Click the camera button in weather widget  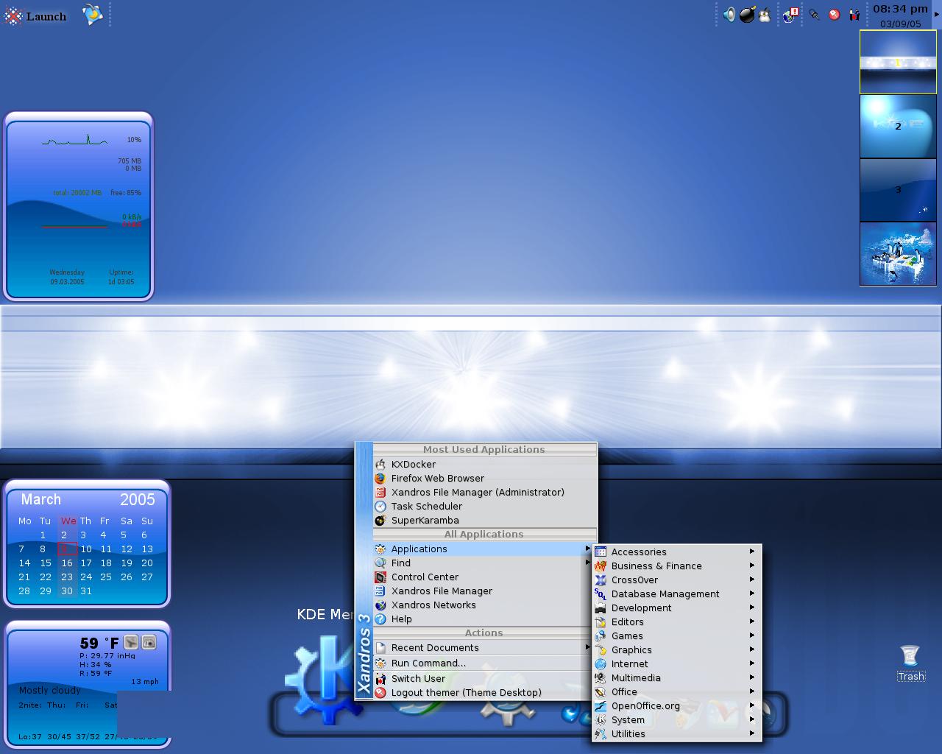[x=149, y=643]
